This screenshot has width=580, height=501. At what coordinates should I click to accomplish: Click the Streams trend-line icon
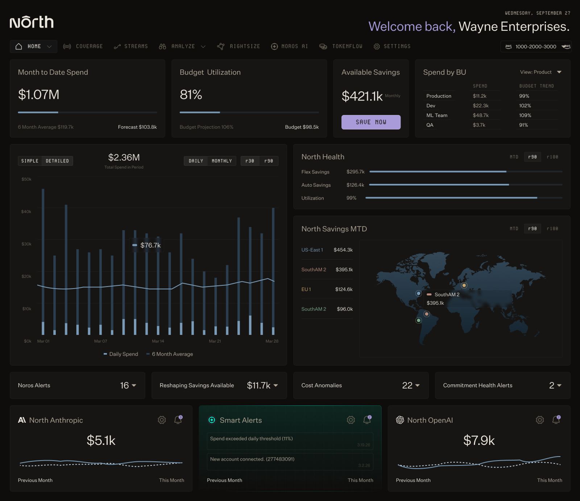[117, 46]
